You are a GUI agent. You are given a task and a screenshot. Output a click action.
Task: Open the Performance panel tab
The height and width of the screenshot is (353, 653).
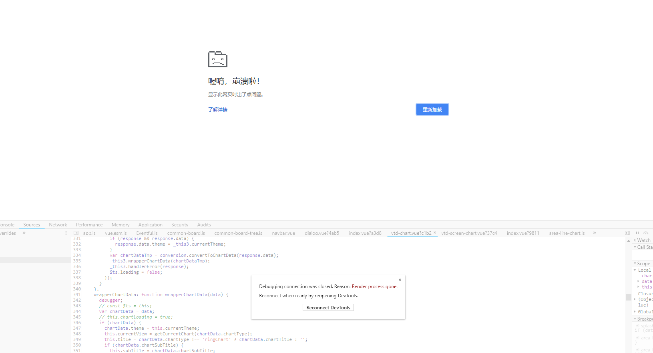pyautogui.click(x=89, y=225)
